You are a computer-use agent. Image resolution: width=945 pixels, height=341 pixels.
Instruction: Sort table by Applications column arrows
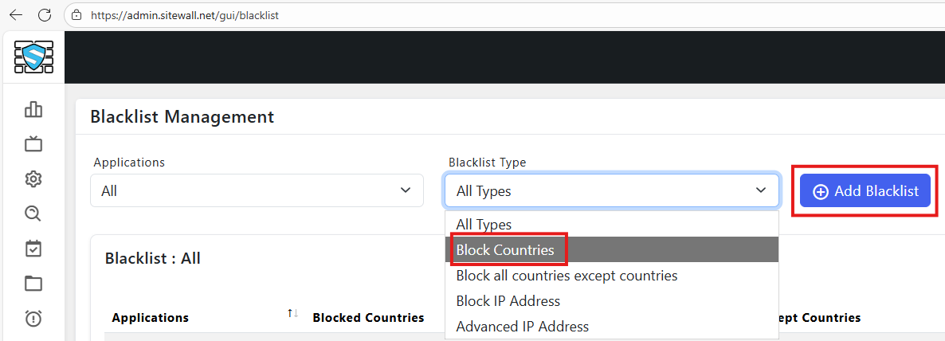click(x=292, y=315)
